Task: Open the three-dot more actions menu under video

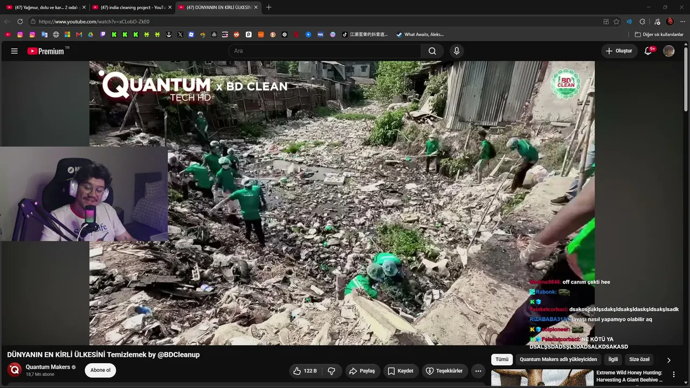Action: tap(478, 371)
